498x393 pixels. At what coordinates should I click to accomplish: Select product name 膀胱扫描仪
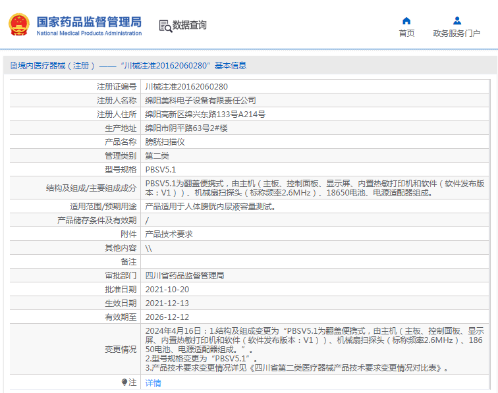[x=165, y=142]
